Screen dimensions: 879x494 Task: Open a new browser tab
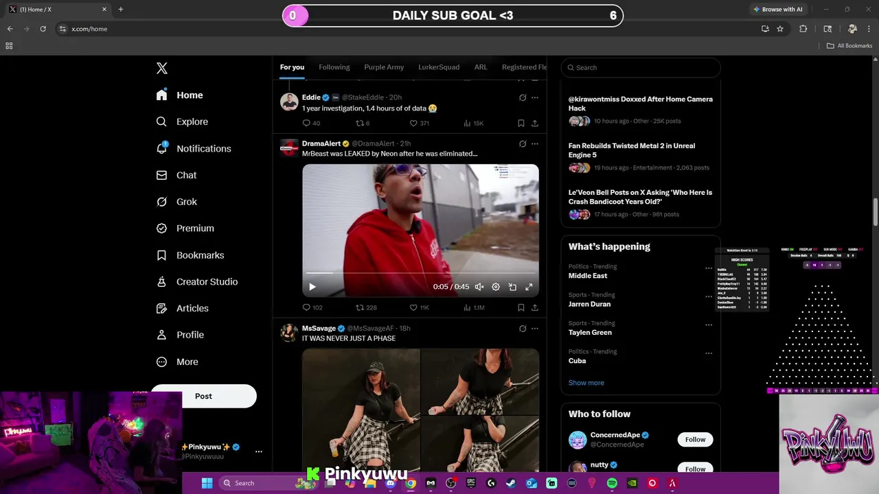121,10
